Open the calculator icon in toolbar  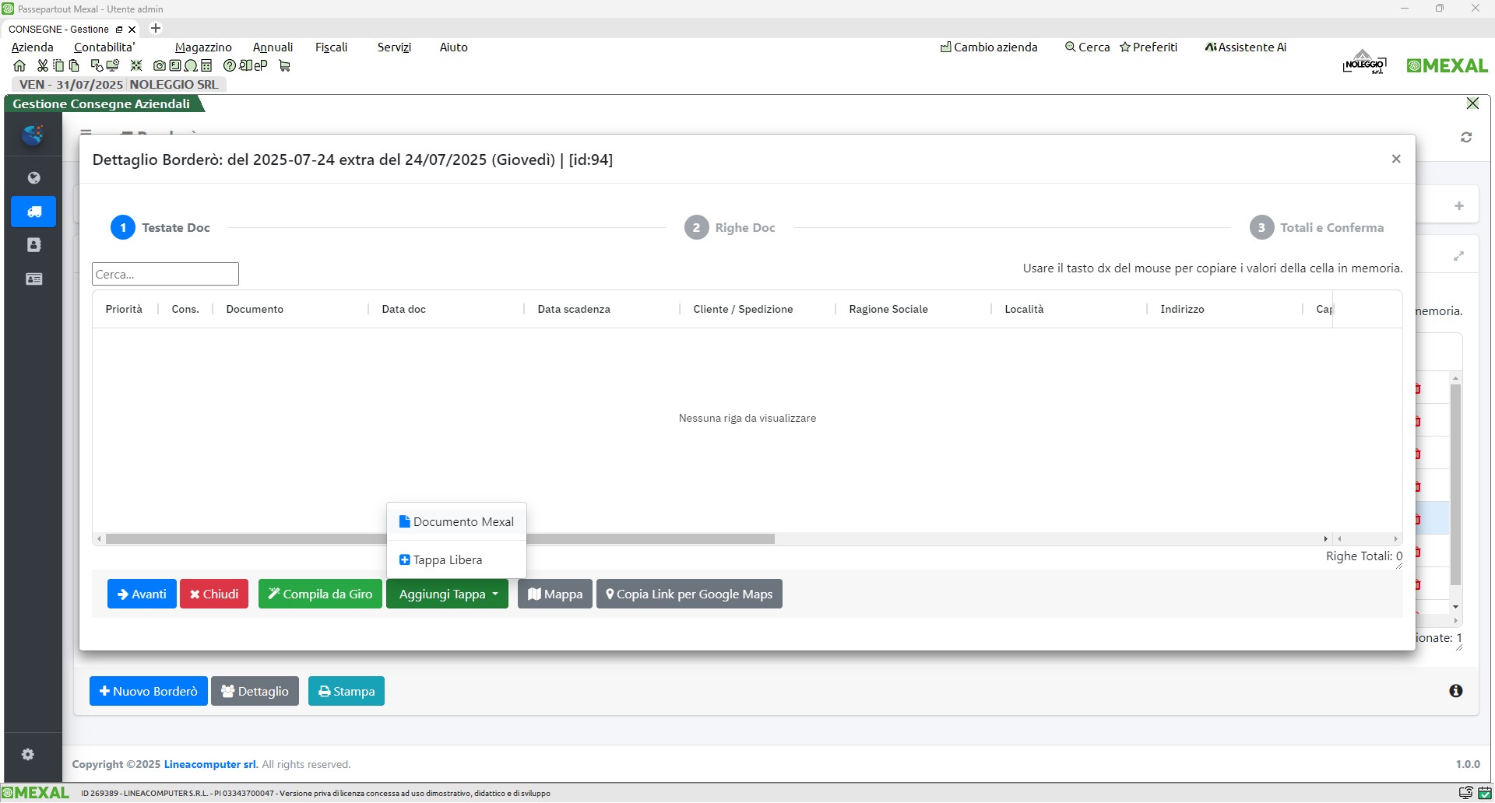[x=206, y=66]
